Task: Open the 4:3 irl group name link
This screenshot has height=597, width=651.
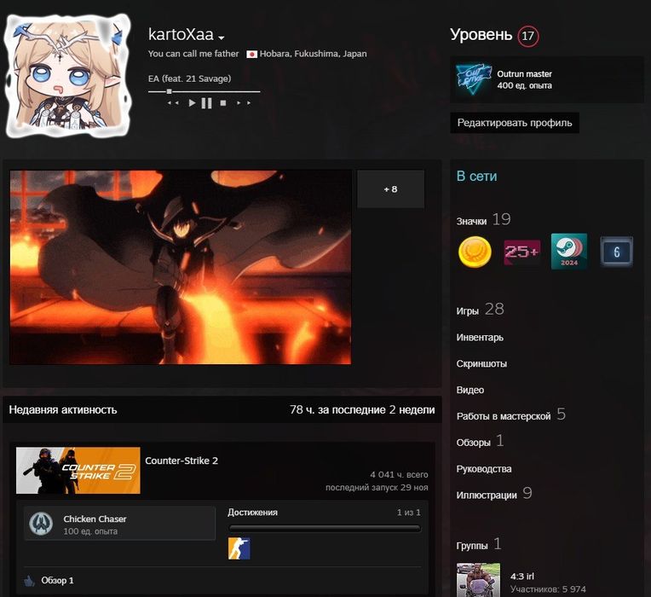Action: pos(522,577)
